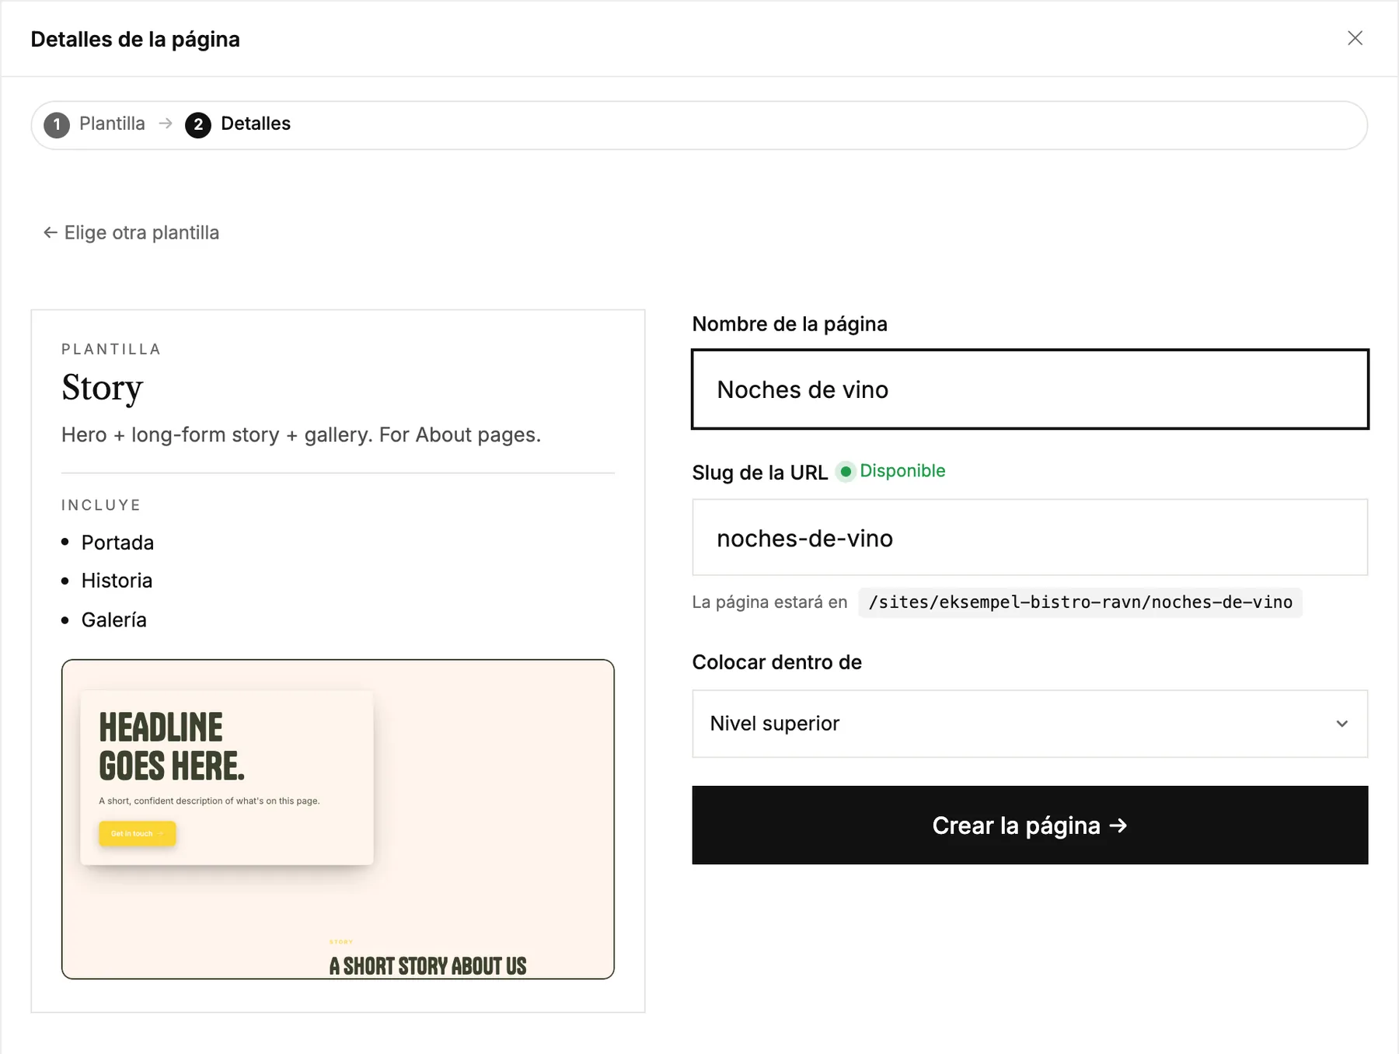Close the Detalles de la página dialog
1399x1054 pixels.
1355,38
